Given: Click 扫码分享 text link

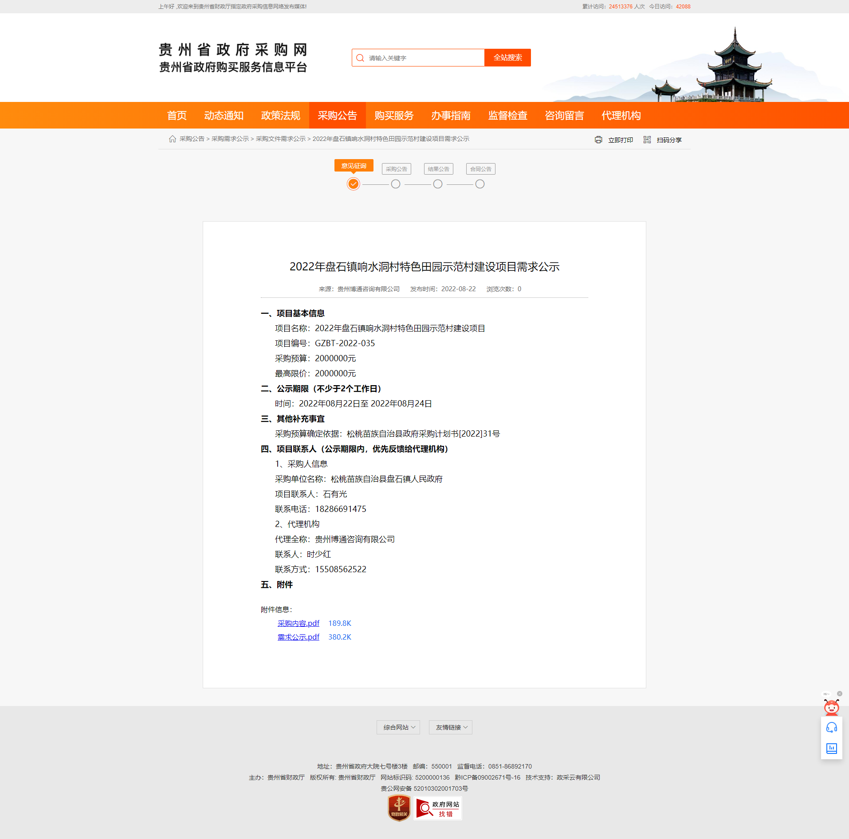Looking at the screenshot, I should (x=669, y=140).
